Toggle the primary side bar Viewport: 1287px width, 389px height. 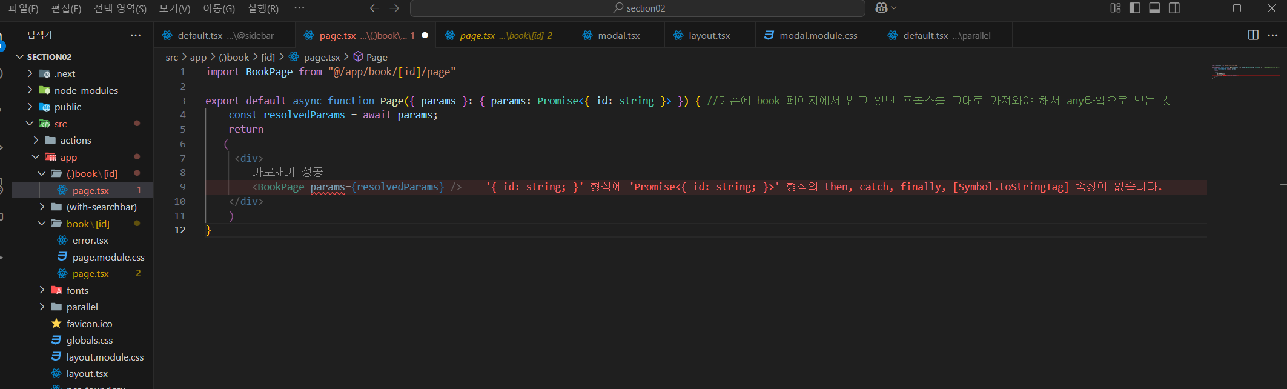coord(1135,8)
